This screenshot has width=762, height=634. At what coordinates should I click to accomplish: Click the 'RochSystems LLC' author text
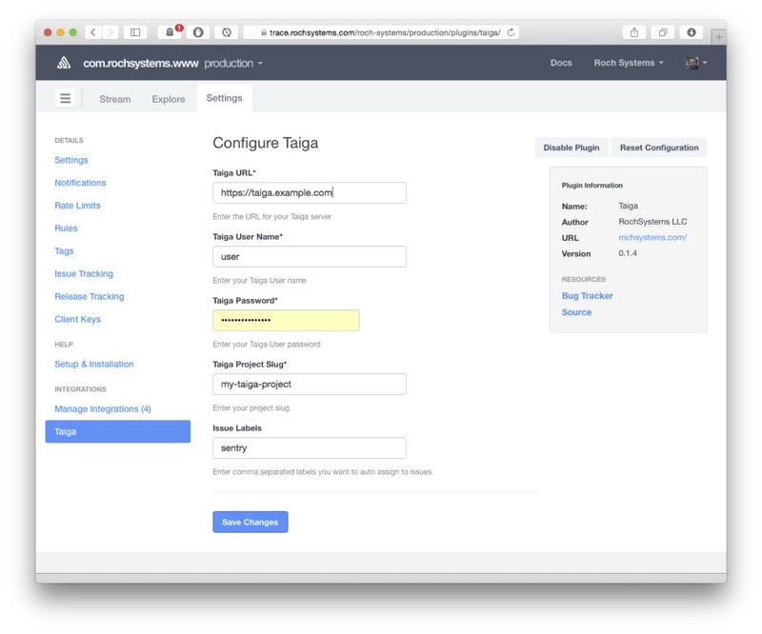[x=652, y=222]
